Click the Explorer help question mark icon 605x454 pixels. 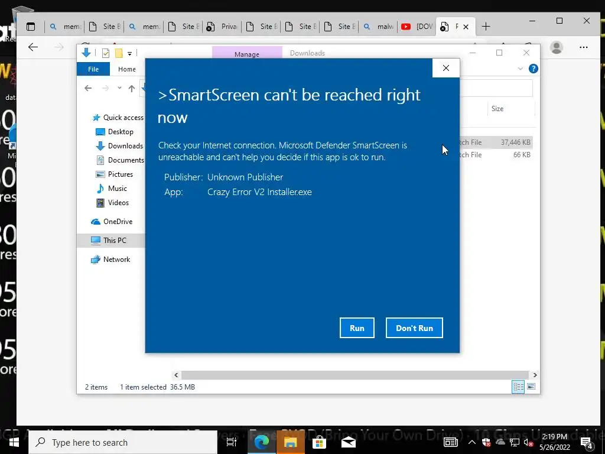[534, 69]
